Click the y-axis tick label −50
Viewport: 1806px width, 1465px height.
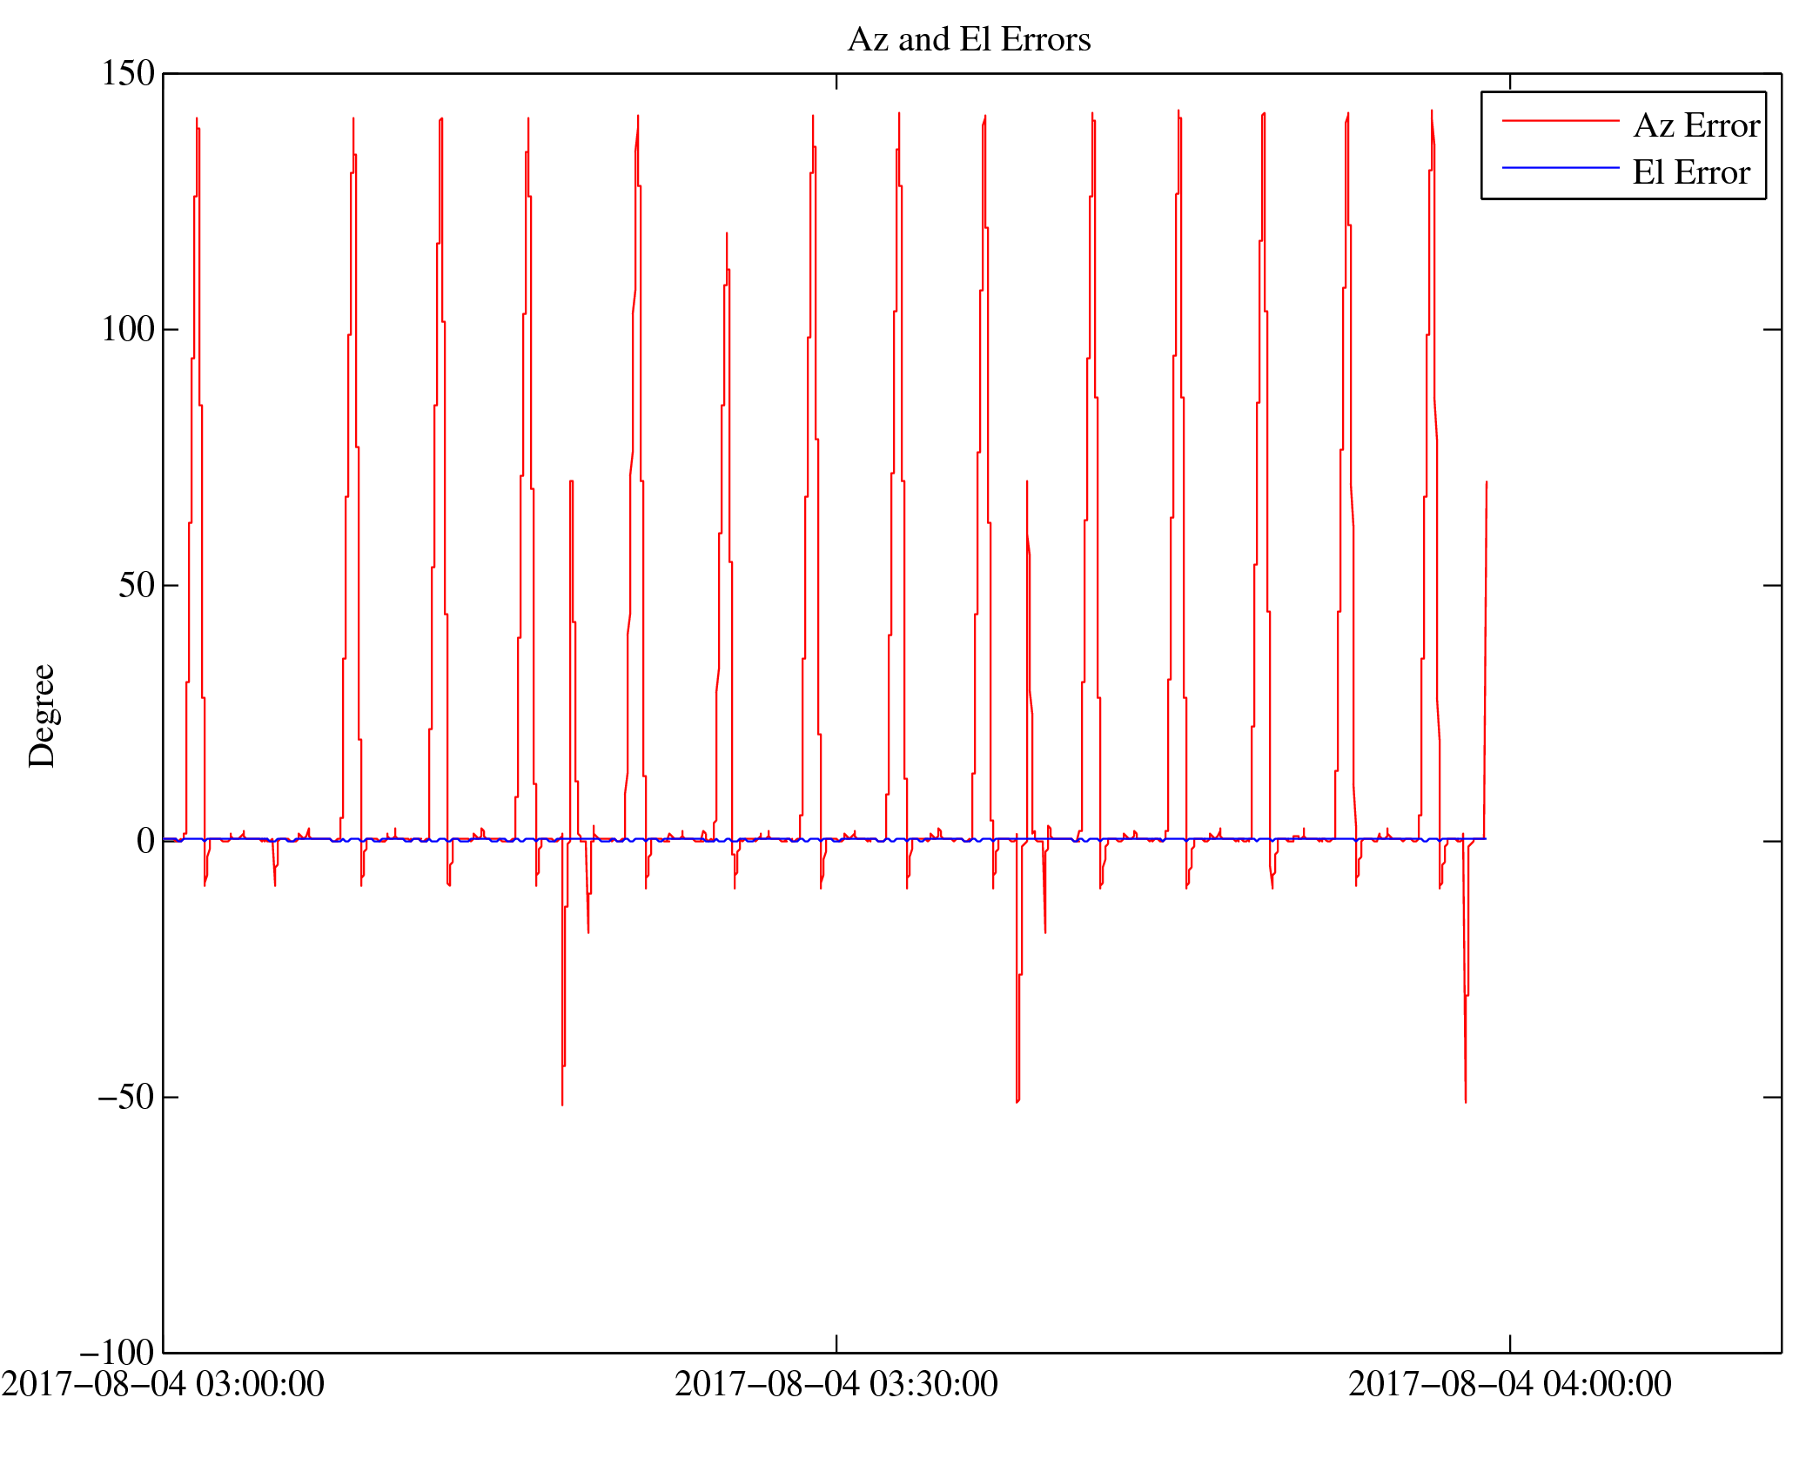(x=126, y=1097)
